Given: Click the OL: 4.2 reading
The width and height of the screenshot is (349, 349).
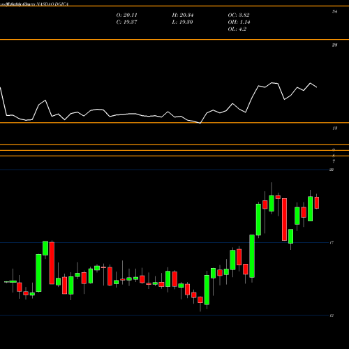Looking at the screenshot, I should [237, 29].
